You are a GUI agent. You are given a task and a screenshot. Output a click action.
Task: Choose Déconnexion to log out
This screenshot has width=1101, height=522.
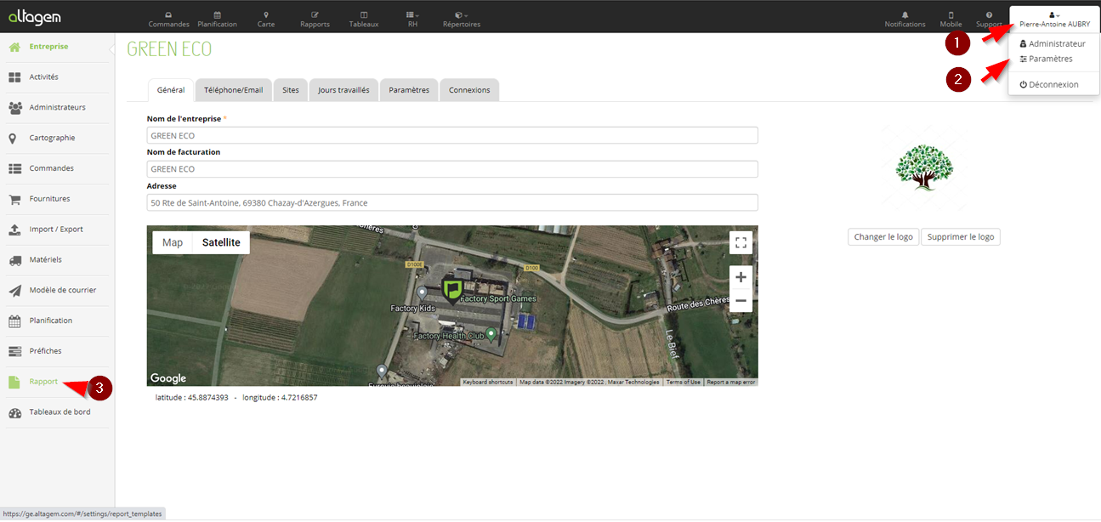point(1049,85)
